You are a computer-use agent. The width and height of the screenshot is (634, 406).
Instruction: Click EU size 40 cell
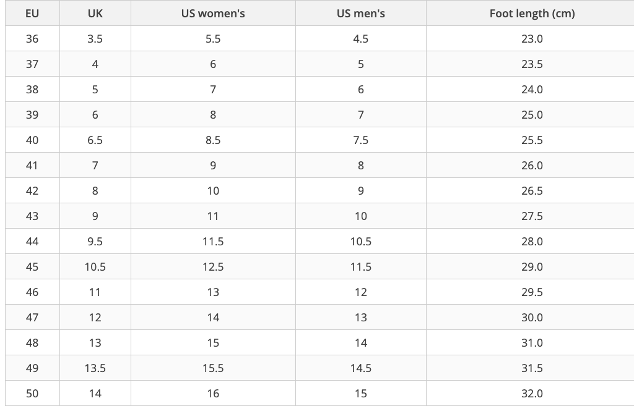[32, 140]
